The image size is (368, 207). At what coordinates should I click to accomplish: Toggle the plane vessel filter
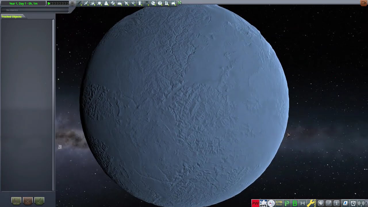pos(126,3)
